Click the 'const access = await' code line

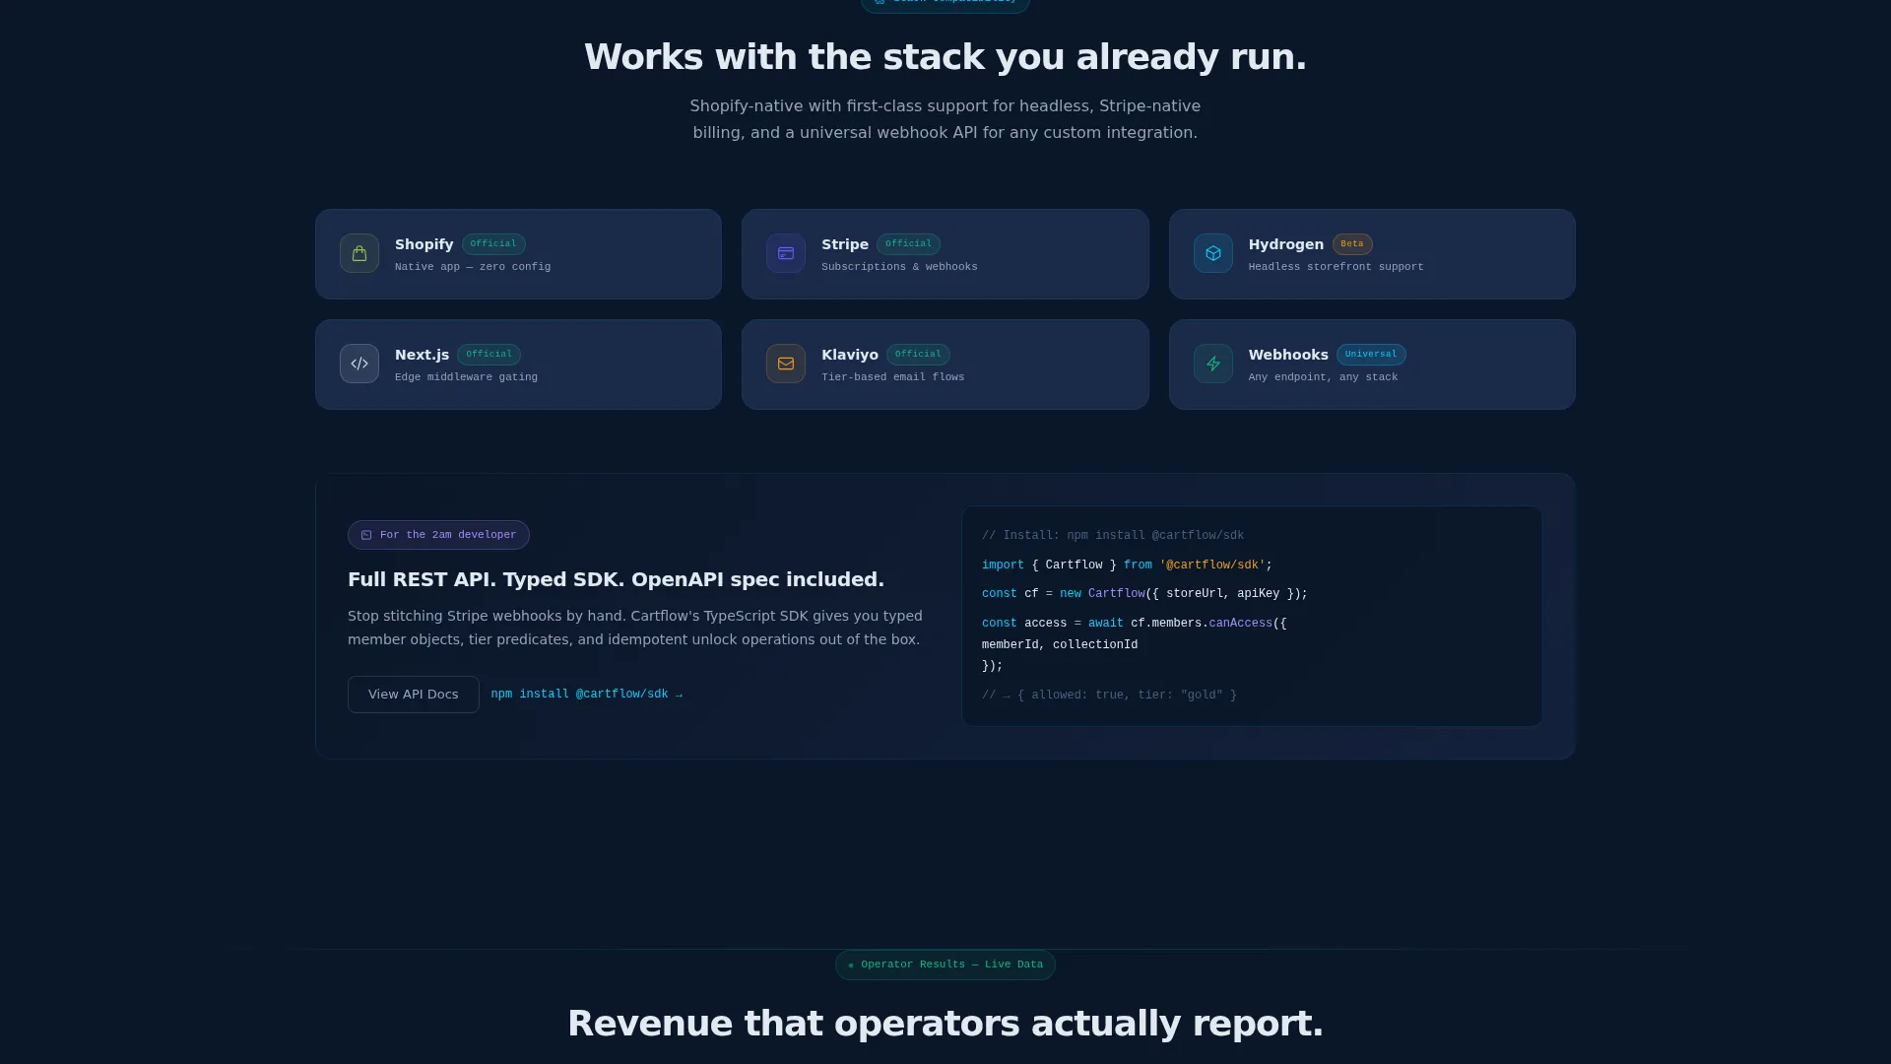click(1135, 624)
